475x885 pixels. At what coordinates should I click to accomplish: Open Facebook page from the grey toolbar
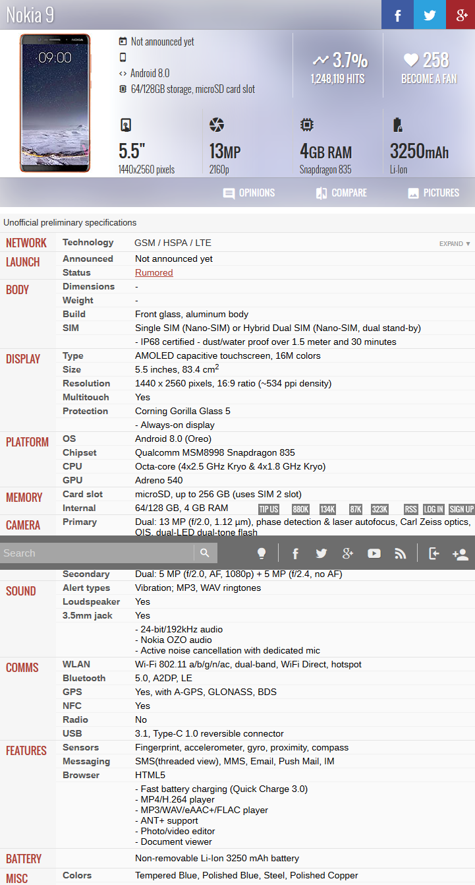pyautogui.click(x=295, y=553)
